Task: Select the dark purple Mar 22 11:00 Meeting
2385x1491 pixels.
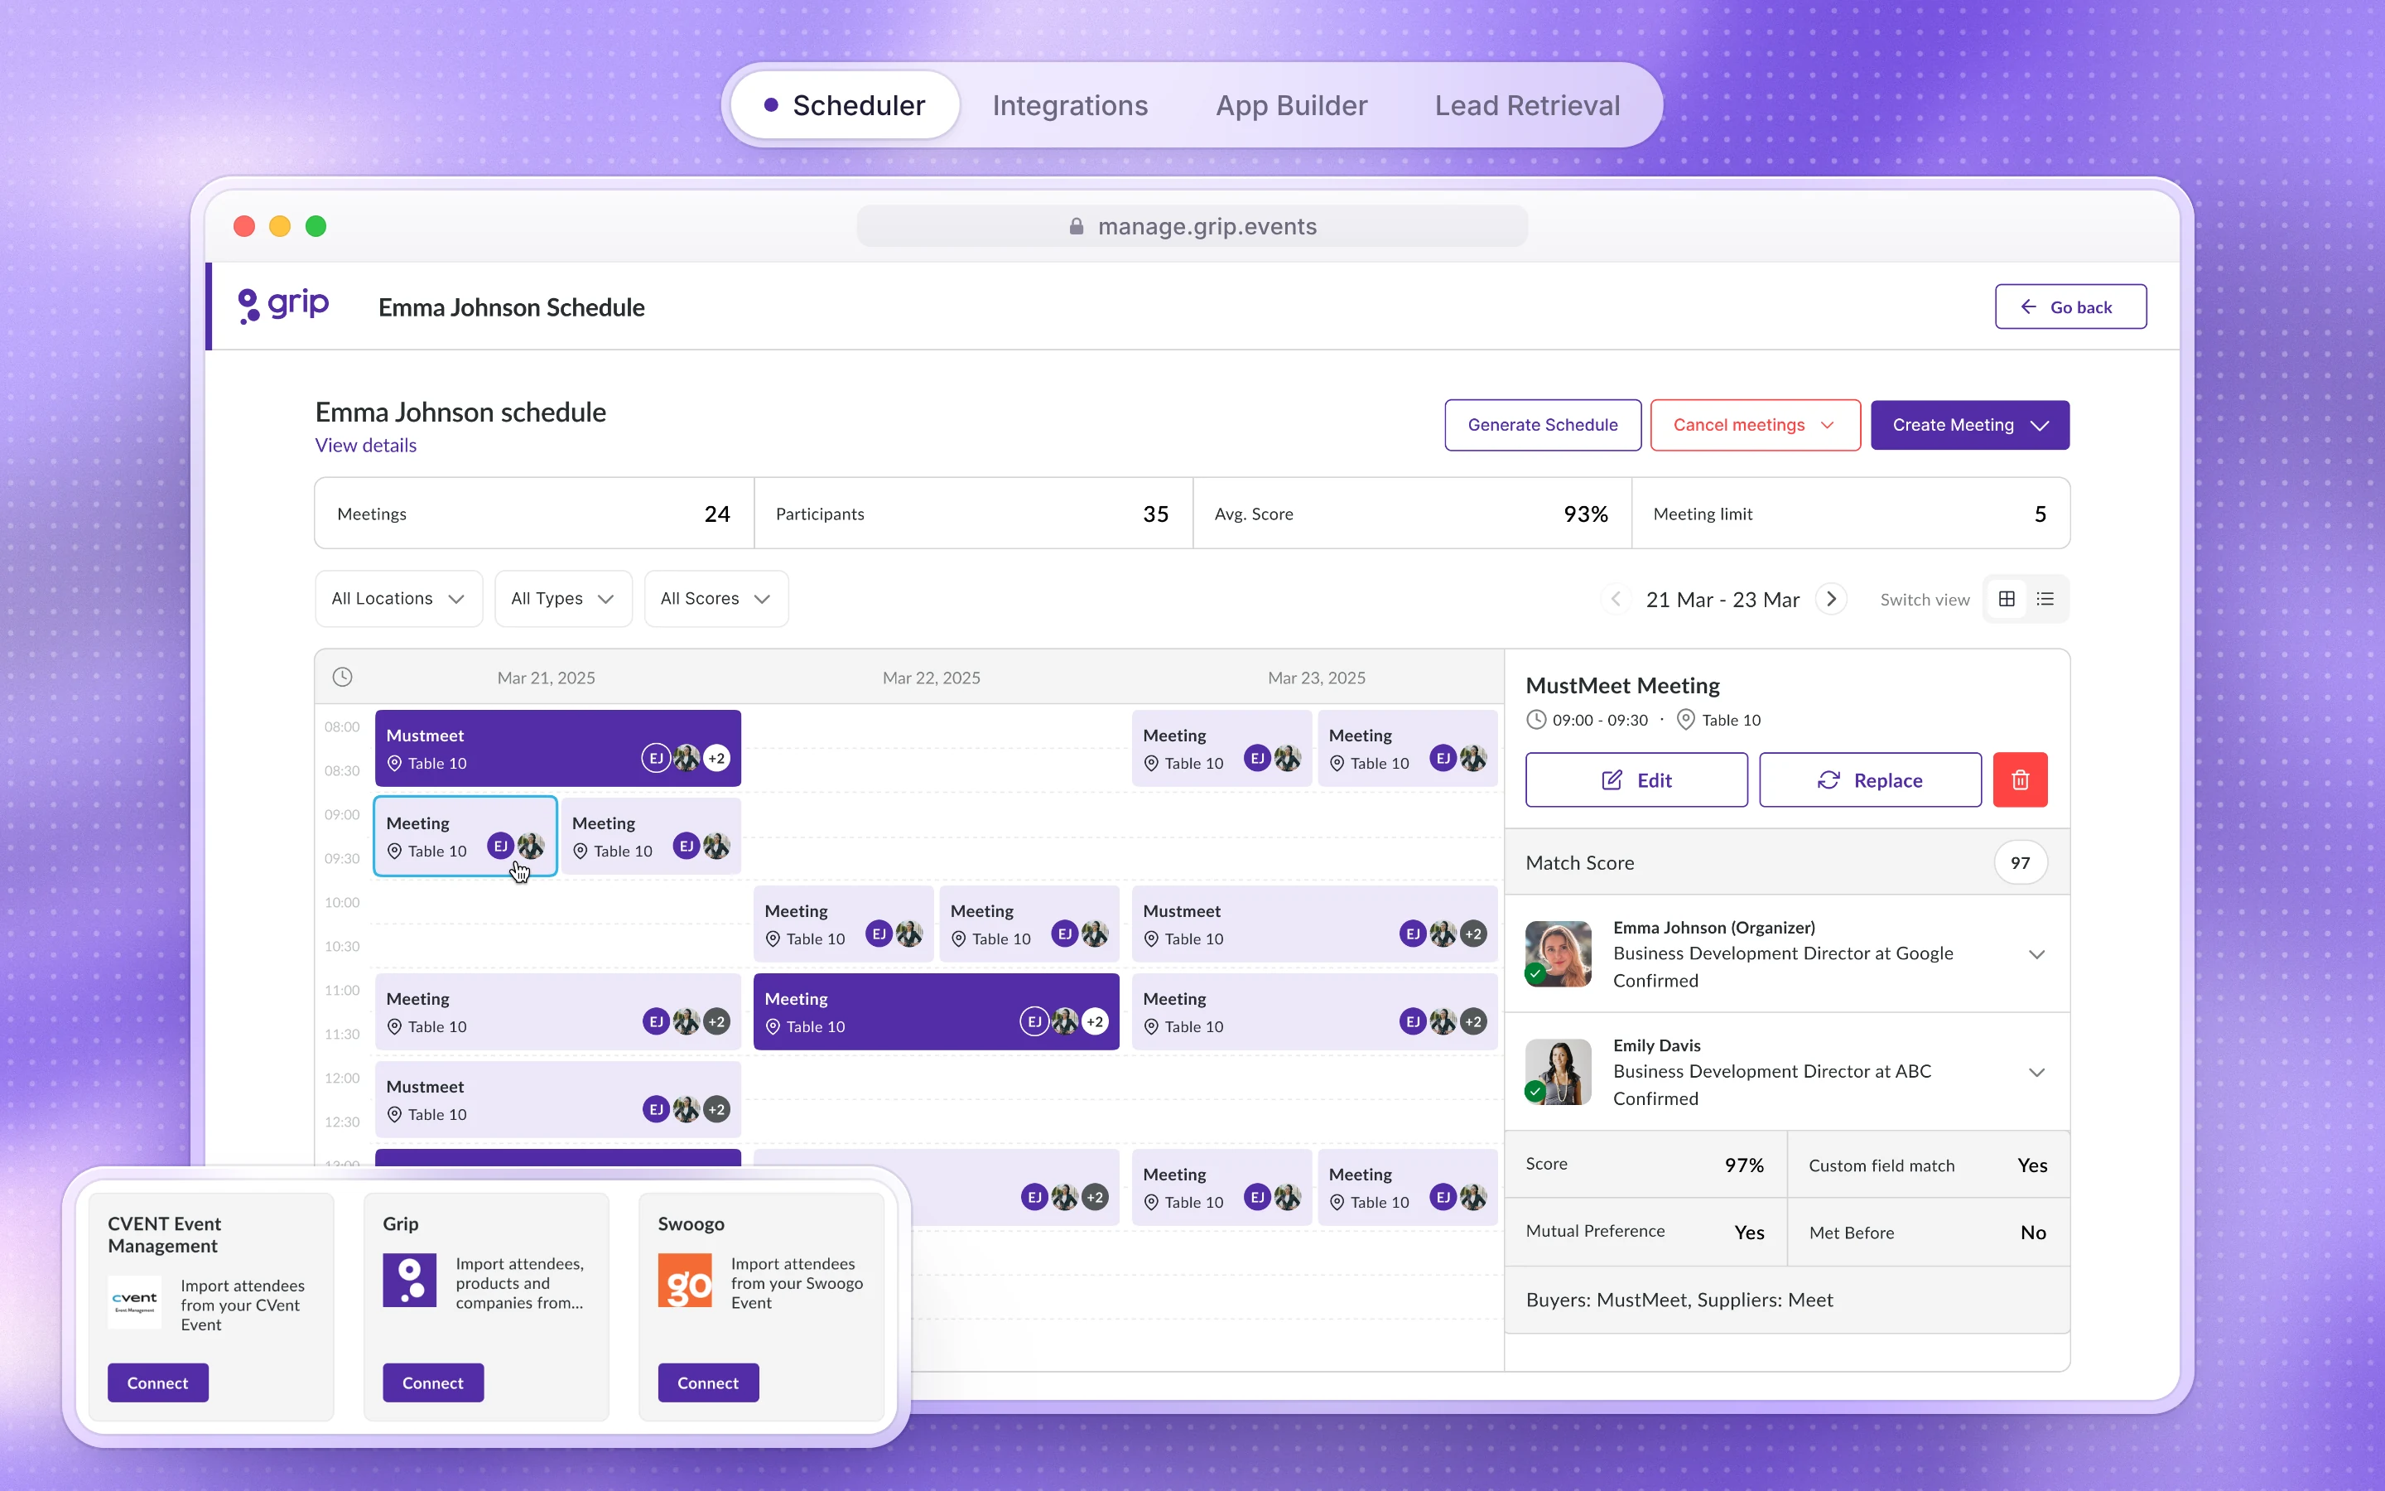Action: tap(937, 1011)
